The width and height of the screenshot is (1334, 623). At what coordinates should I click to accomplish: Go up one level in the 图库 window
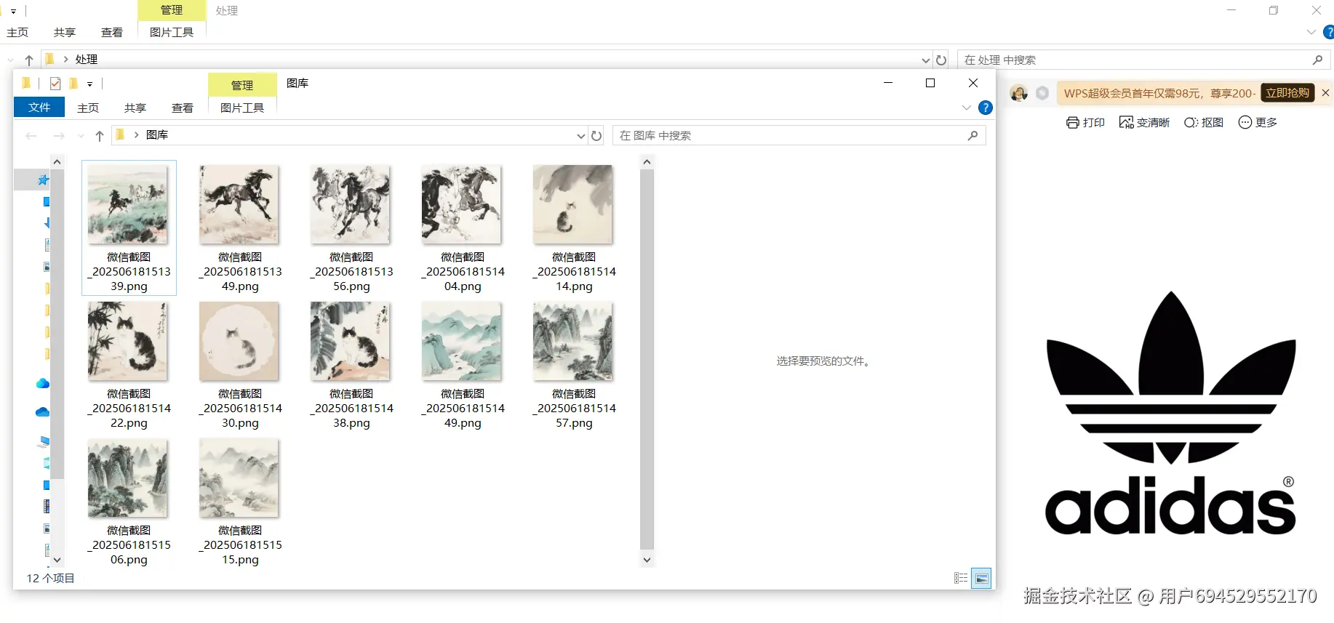coord(100,136)
